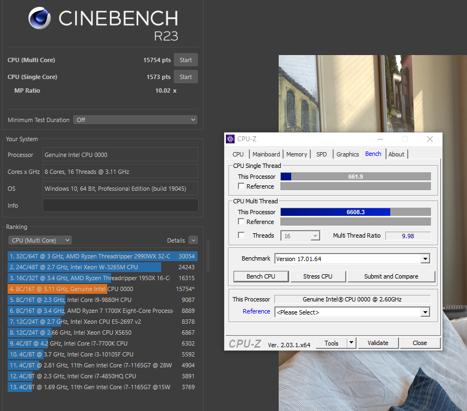Open the Minimum Test Duration dropdown
The height and width of the screenshot is (411, 467).
[x=135, y=120]
